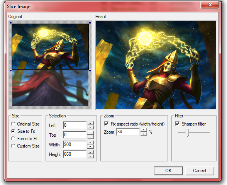Choose the Force to Fit option
Viewport: 227px width, 185px height.
click(13, 139)
